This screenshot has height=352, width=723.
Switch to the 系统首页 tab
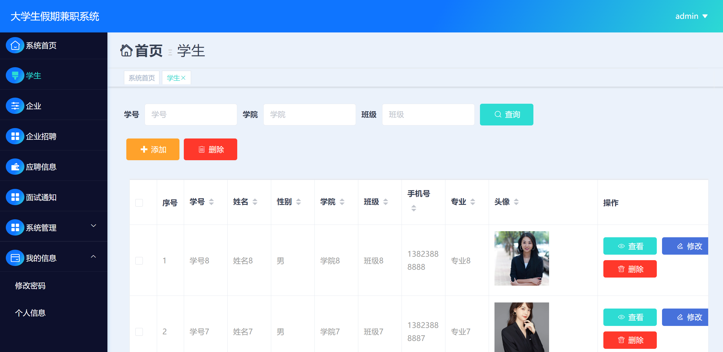point(142,78)
